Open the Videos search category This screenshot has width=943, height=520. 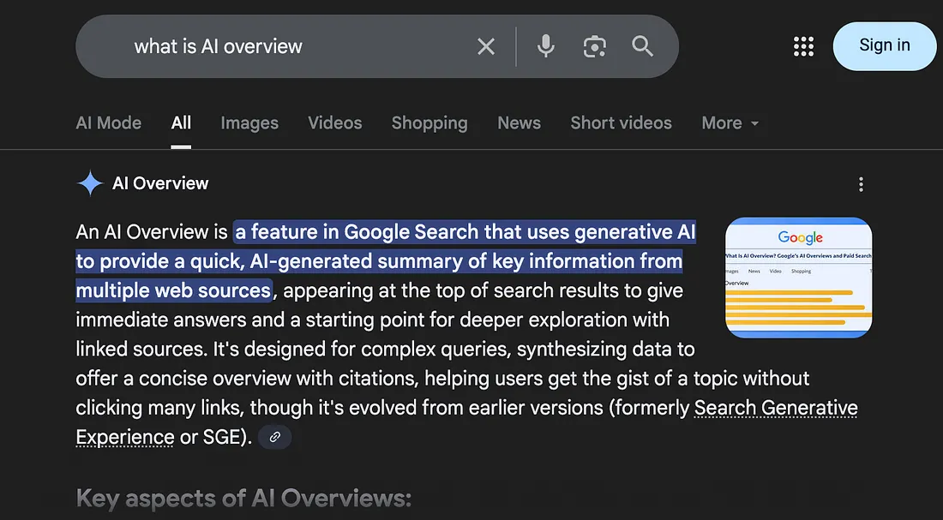334,123
